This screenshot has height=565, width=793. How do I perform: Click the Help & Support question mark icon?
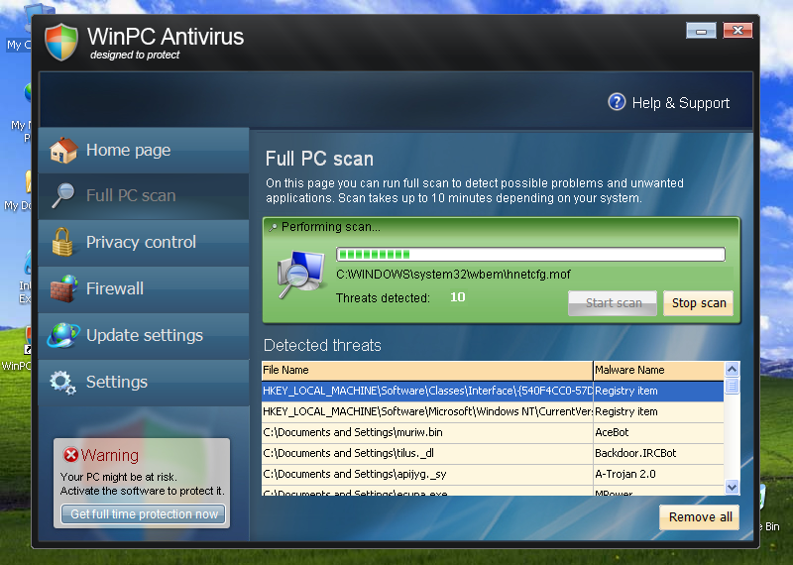(617, 102)
